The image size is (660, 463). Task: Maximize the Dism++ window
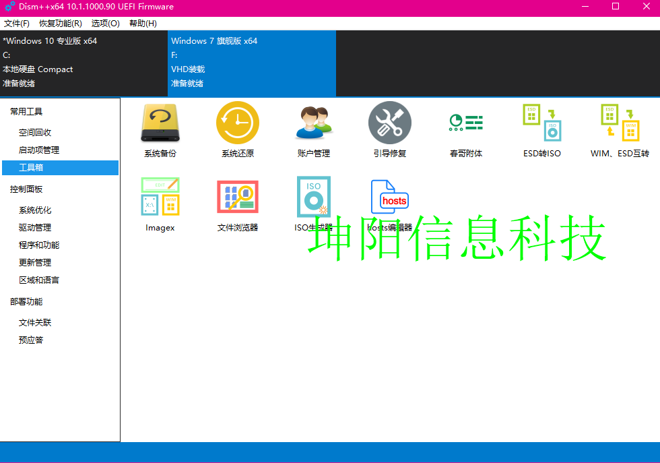click(616, 6)
